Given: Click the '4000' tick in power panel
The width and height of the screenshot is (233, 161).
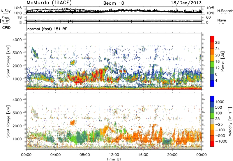Looking at the screenshot, I should (17, 40).
